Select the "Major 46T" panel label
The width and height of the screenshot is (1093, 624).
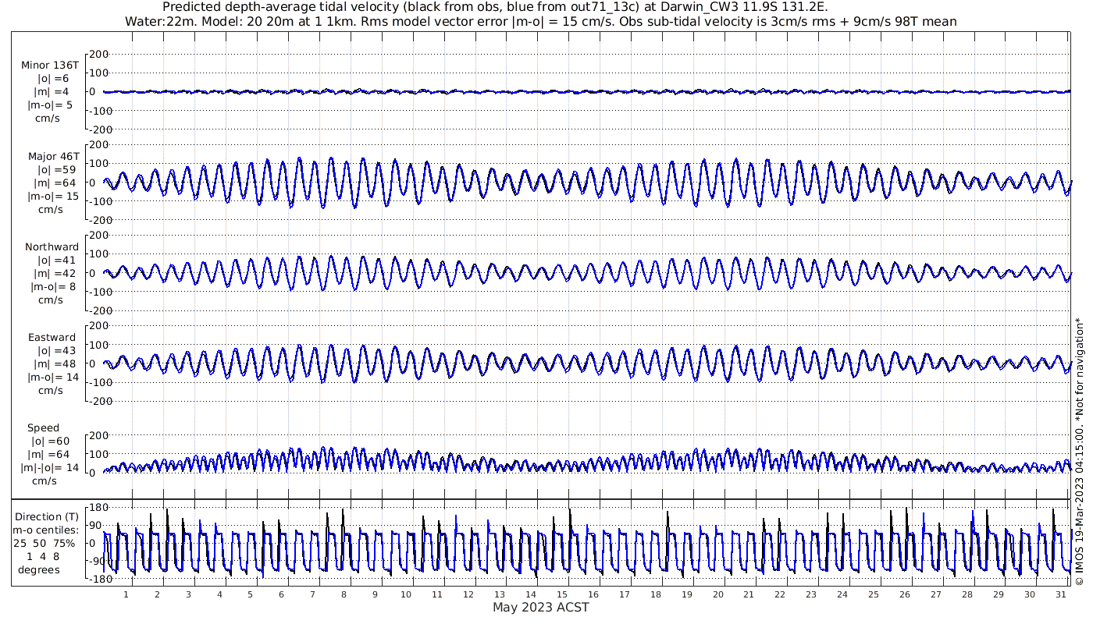(x=53, y=157)
